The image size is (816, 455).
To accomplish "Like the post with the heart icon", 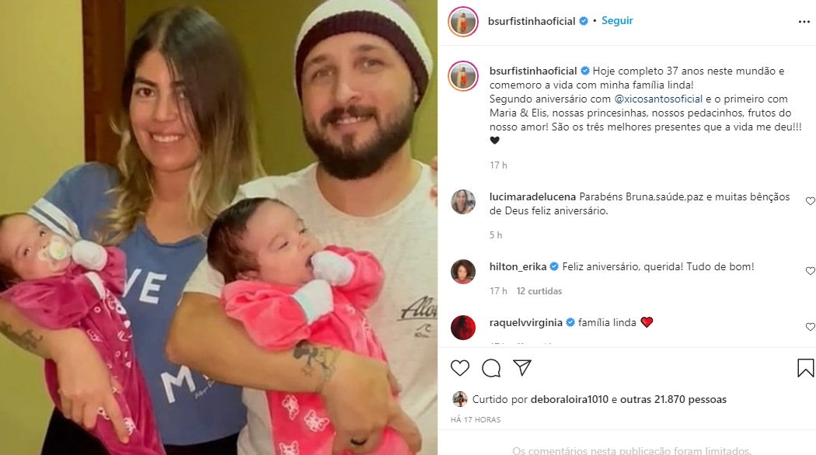I will [459, 368].
